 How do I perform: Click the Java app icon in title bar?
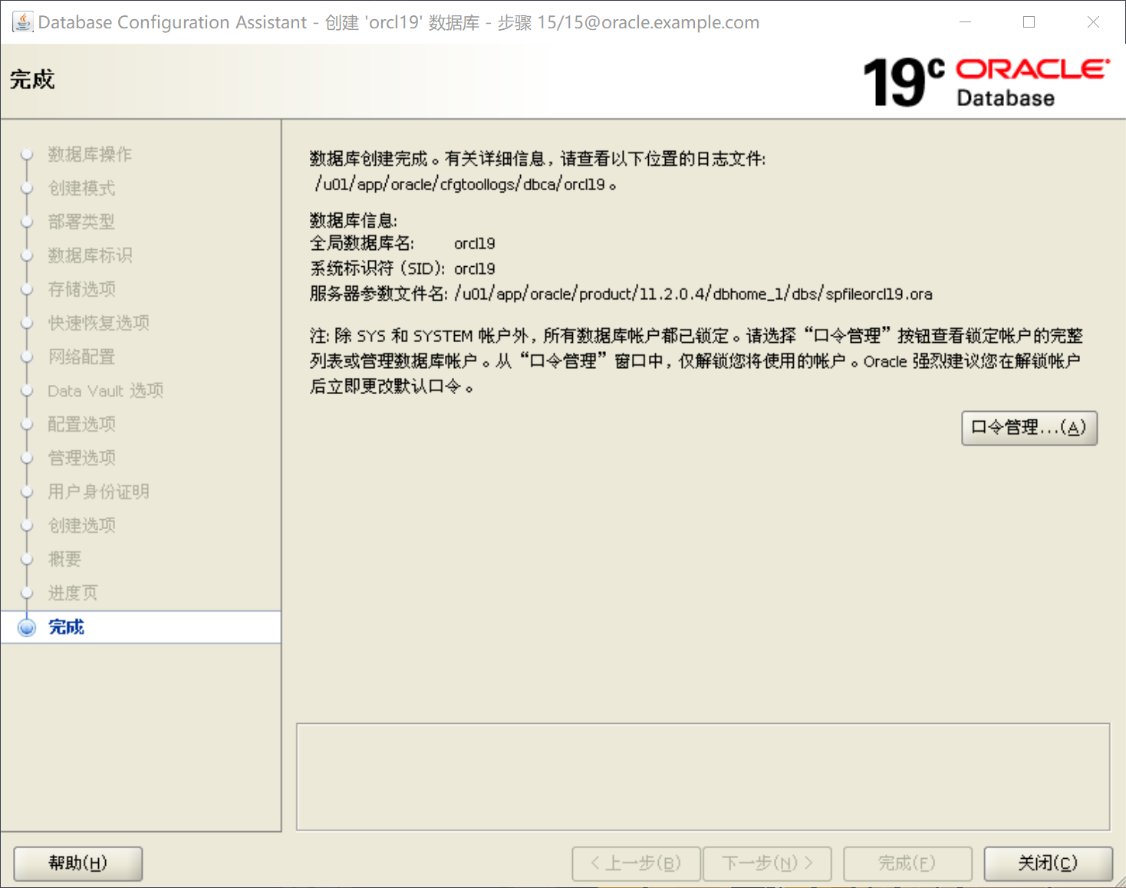coord(22,22)
